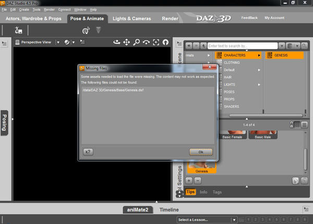Viewport: 313px width, 224px height.
Task: Click the thumbnail results vertical scrollbar
Action: click(x=305, y=159)
